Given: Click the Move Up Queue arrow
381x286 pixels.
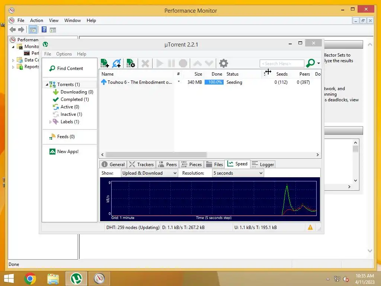Looking at the screenshot, I should 197,63.
